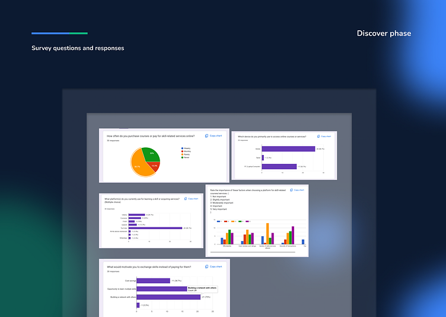446x317 pixels.
Task: Click the red Monthly dot in pie legend
Action: [182, 151]
